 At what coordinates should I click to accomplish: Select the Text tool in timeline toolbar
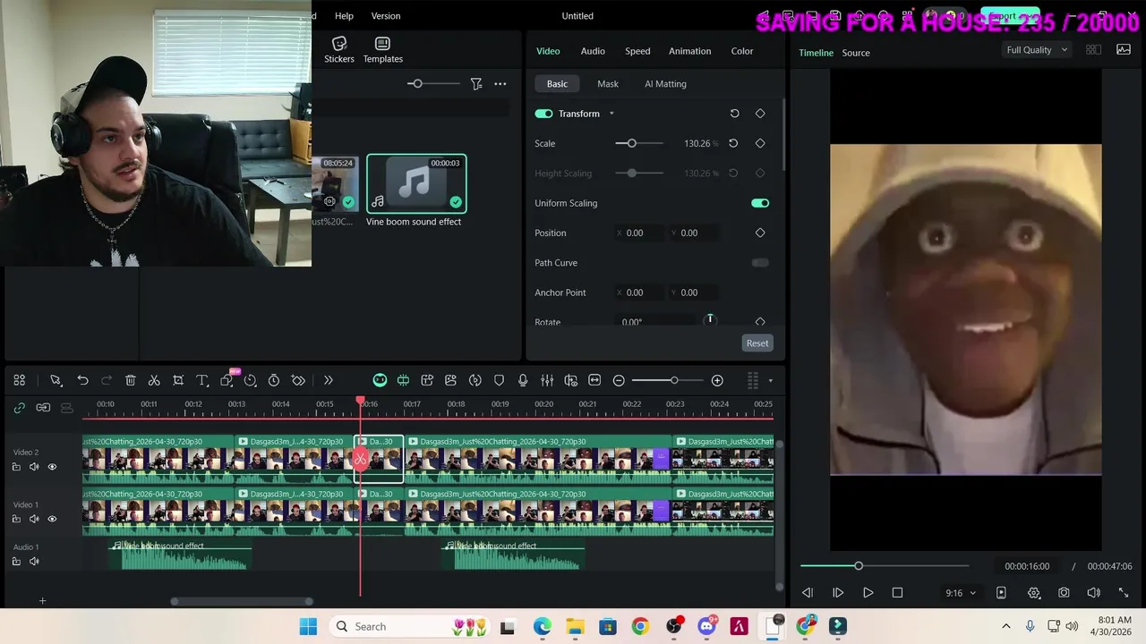point(202,380)
